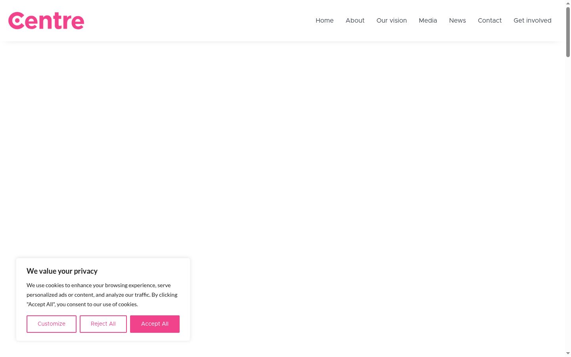Select Get involved in navigation
The width and height of the screenshot is (571, 357).
pos(532,21)
